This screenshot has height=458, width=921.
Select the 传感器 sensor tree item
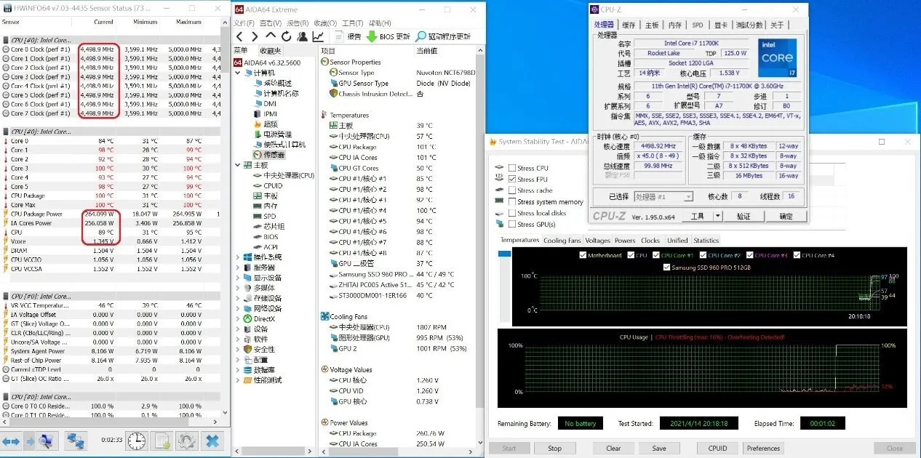269,155
